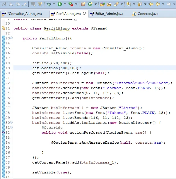This screenshot has width=176, height=179.
Task: Select the PerfilAluno.java tab
Action: 69,14
